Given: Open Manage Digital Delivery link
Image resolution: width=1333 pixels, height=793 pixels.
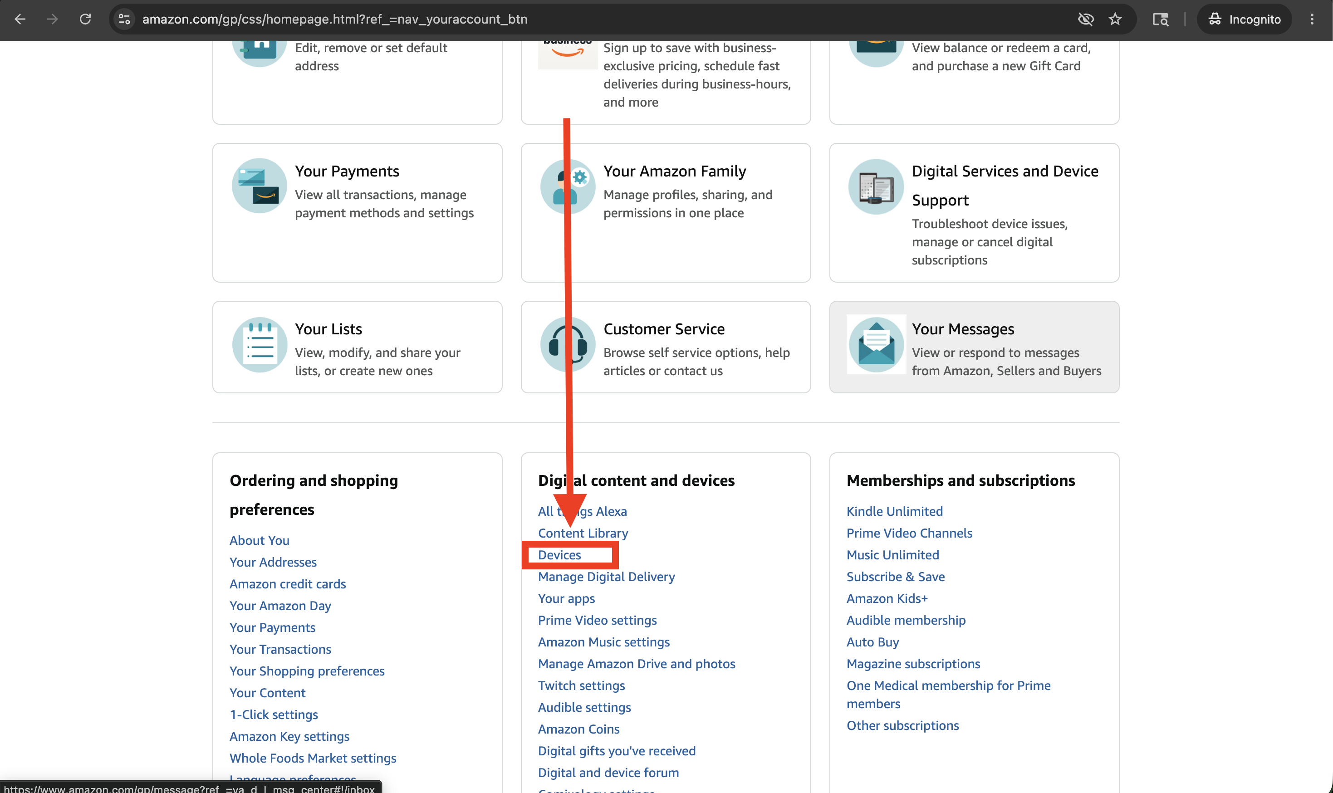Looking at the screenshot, I should [607, 577].
